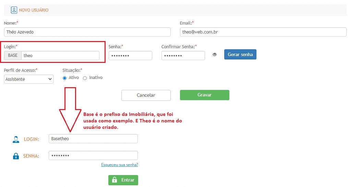This screenshot has height=187, width=348.
Task: Focus the Confirmar Senha field
Action: pos(183,56)
